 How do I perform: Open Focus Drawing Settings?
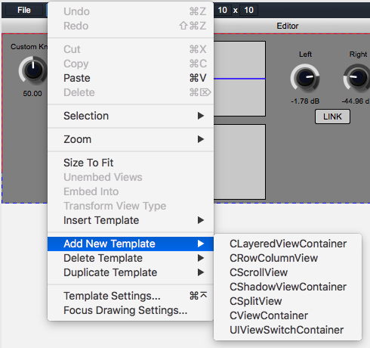(x=131, y=310)
